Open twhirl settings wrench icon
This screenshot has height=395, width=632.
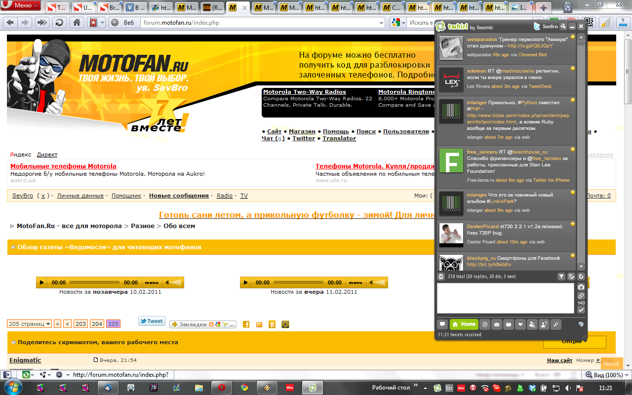point(563,26)
